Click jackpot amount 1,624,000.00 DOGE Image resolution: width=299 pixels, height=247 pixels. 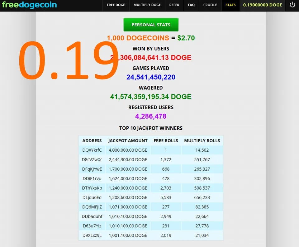128,178
